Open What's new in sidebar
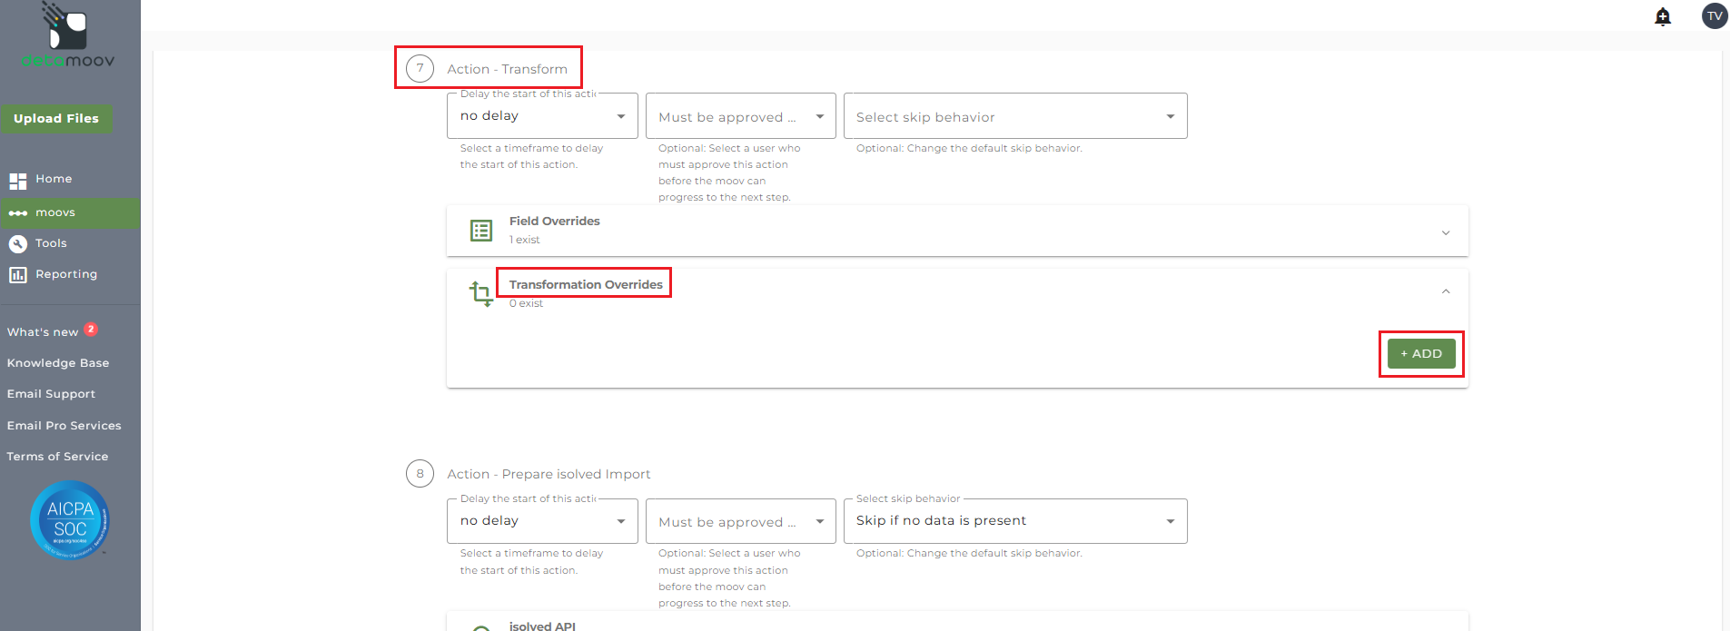Screen dimensions: 1730x631 [43, 332]
